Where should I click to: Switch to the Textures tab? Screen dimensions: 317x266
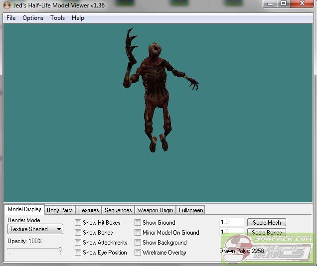[x=89, y=210]
